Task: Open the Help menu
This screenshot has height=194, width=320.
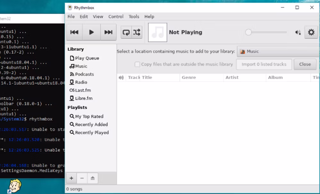Action: pyautogui.click(x=149, y=17)
